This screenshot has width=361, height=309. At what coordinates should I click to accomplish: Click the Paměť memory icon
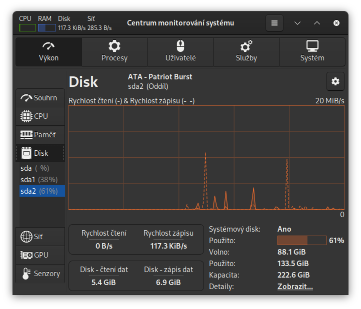26,135
